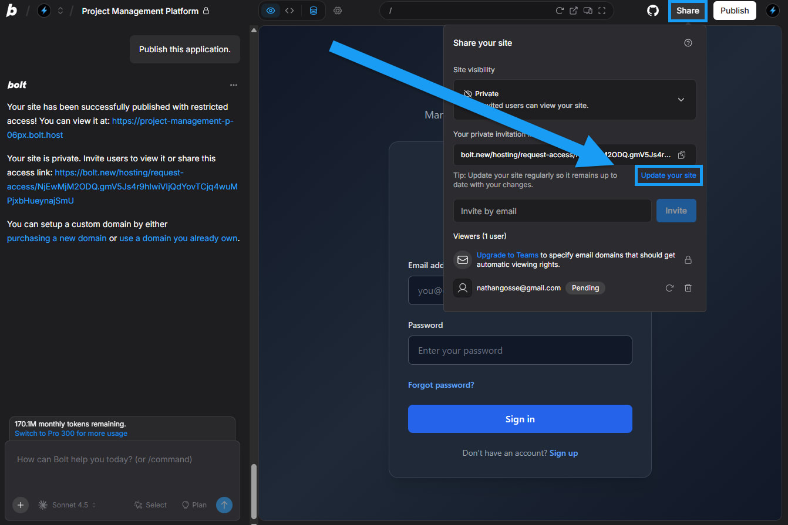Copy the private invitation link icon
The height and width of the screenshot is (525, 788).
point(682,155)
